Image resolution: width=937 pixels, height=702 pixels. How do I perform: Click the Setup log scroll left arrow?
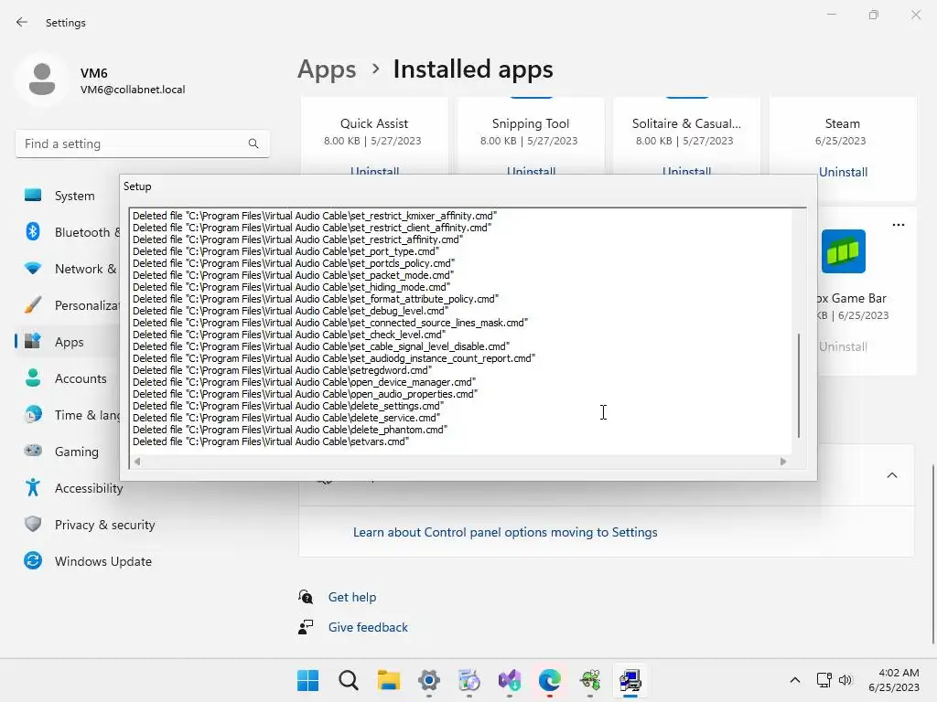click(137, 462)
